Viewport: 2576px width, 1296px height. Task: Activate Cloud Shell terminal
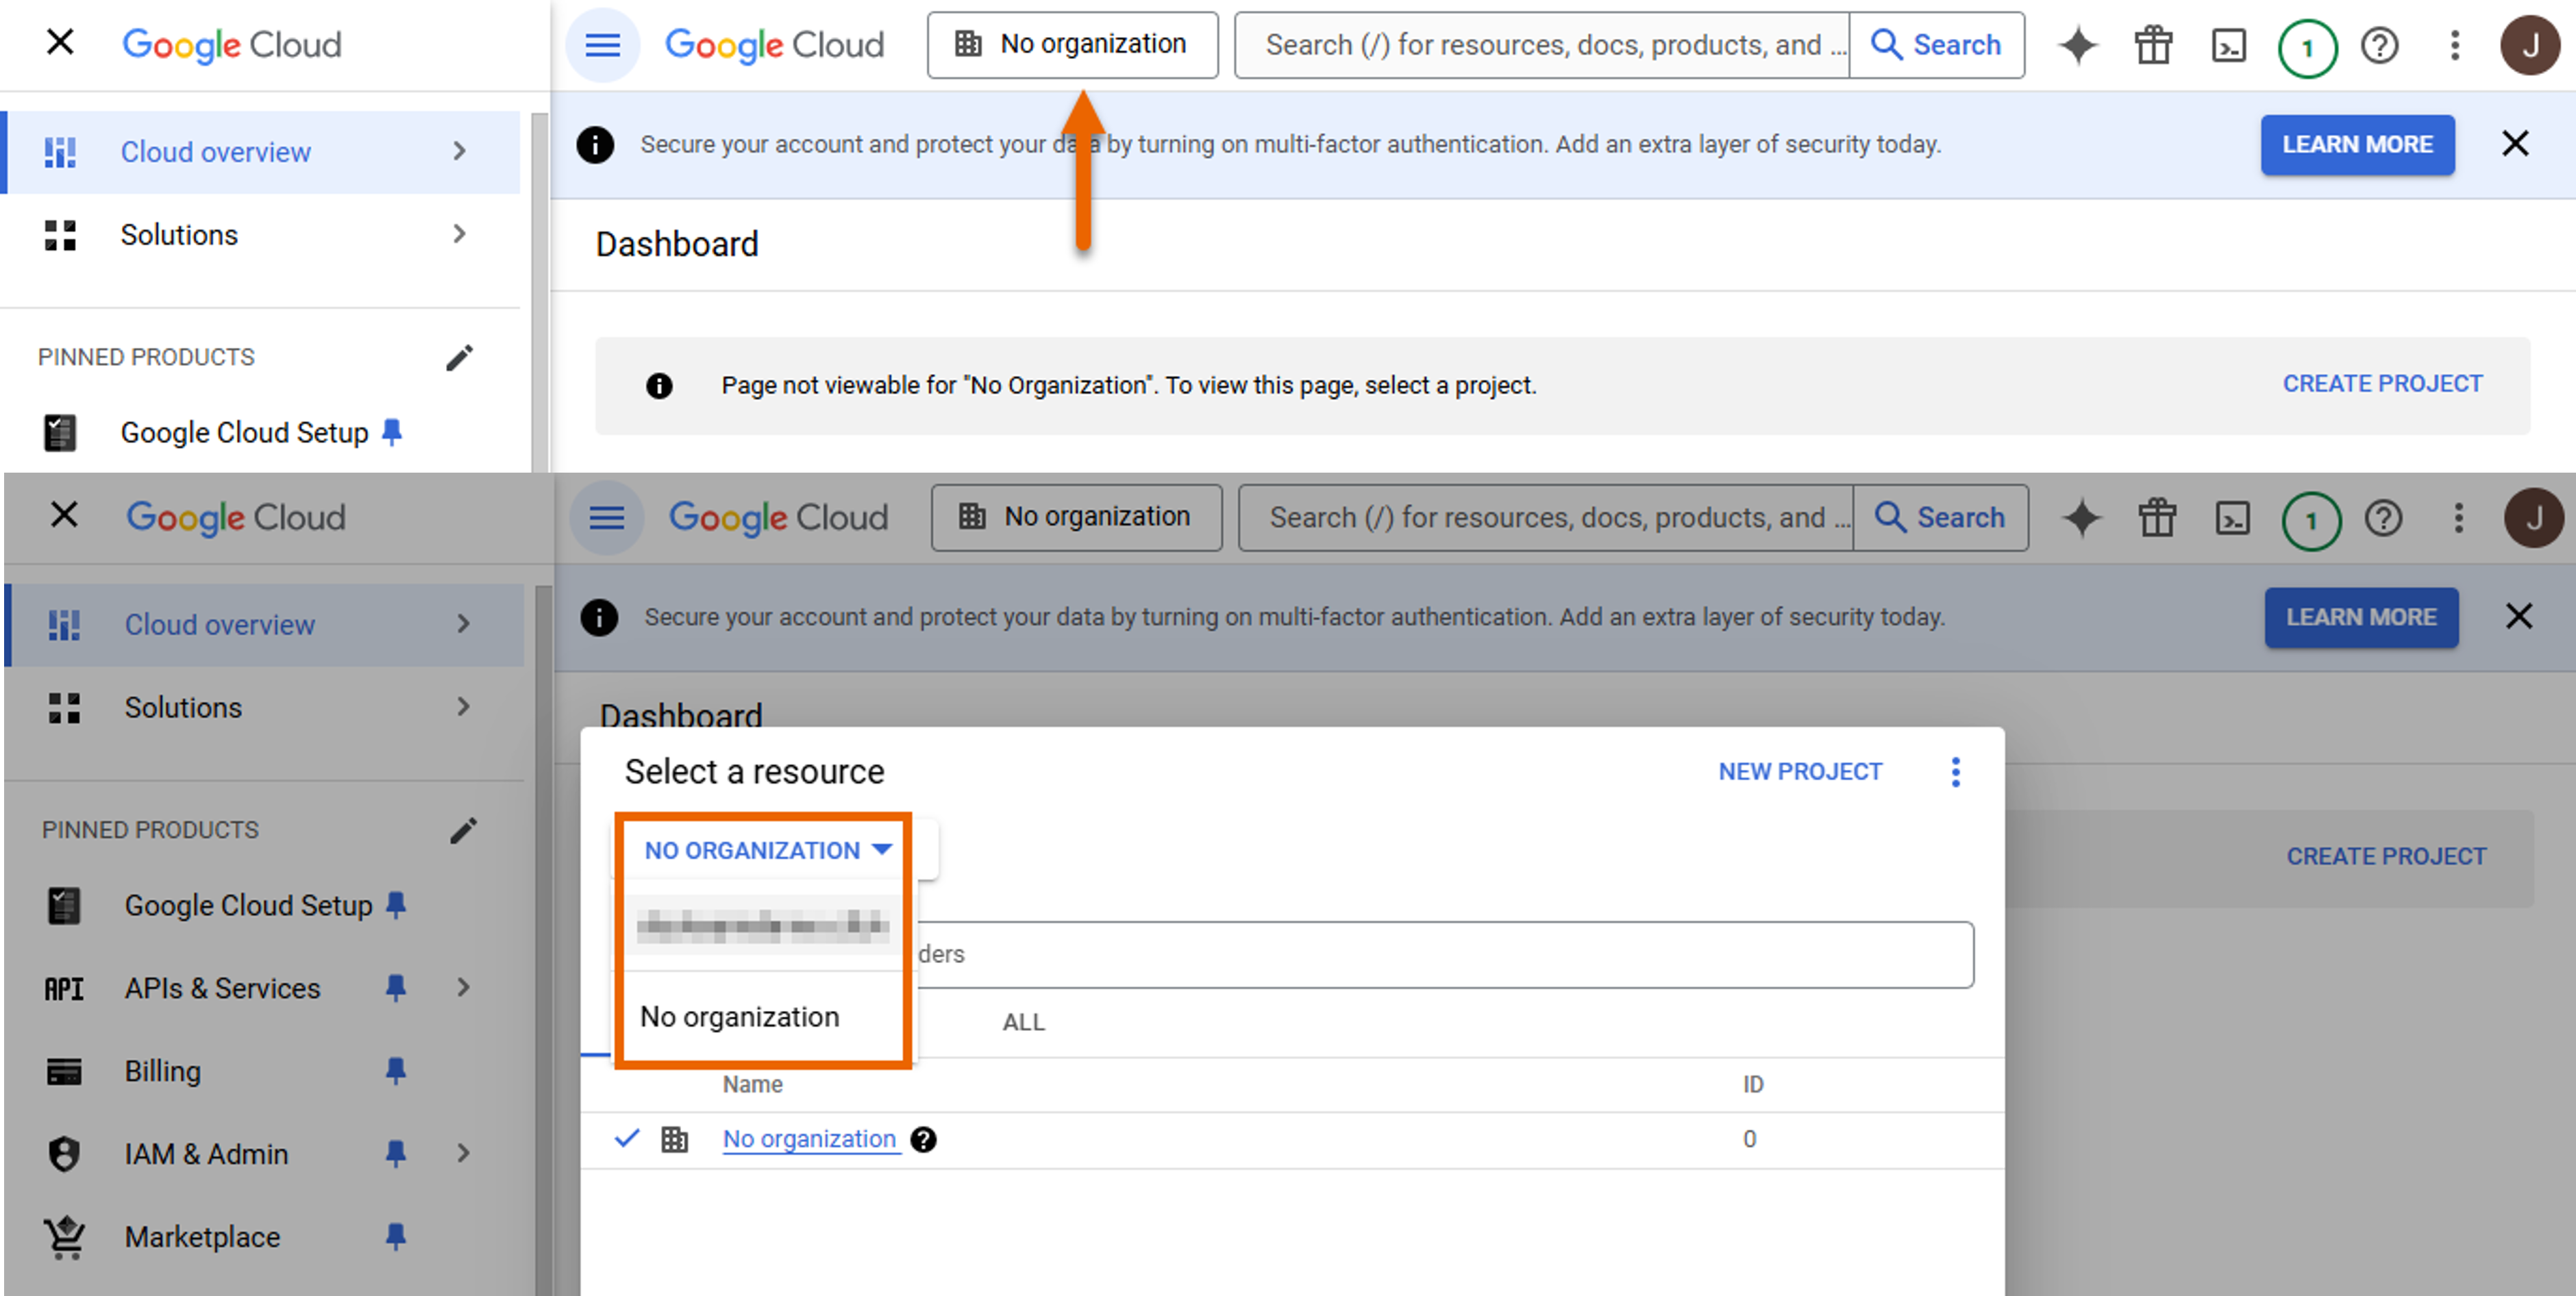click(2229, 44)
